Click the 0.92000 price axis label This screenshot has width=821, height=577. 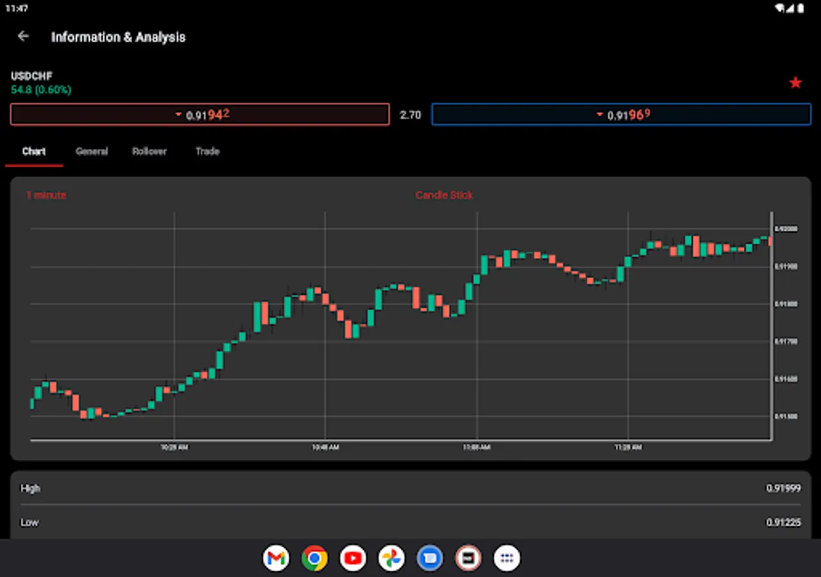click(786, 229)
